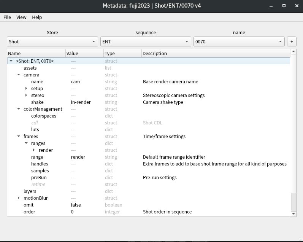Open the File menu
Viewport: 303px width, 242px height.
(x=7, y=17)
